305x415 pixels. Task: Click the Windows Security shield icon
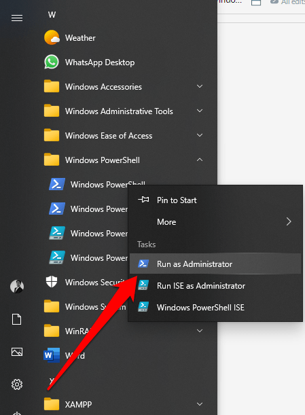point(52,282)
